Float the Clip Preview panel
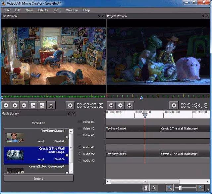The image size is (212, 194). coord(99,16)
